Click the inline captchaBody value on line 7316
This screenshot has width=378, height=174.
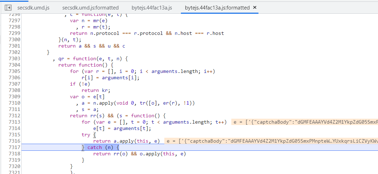[271, 141]
